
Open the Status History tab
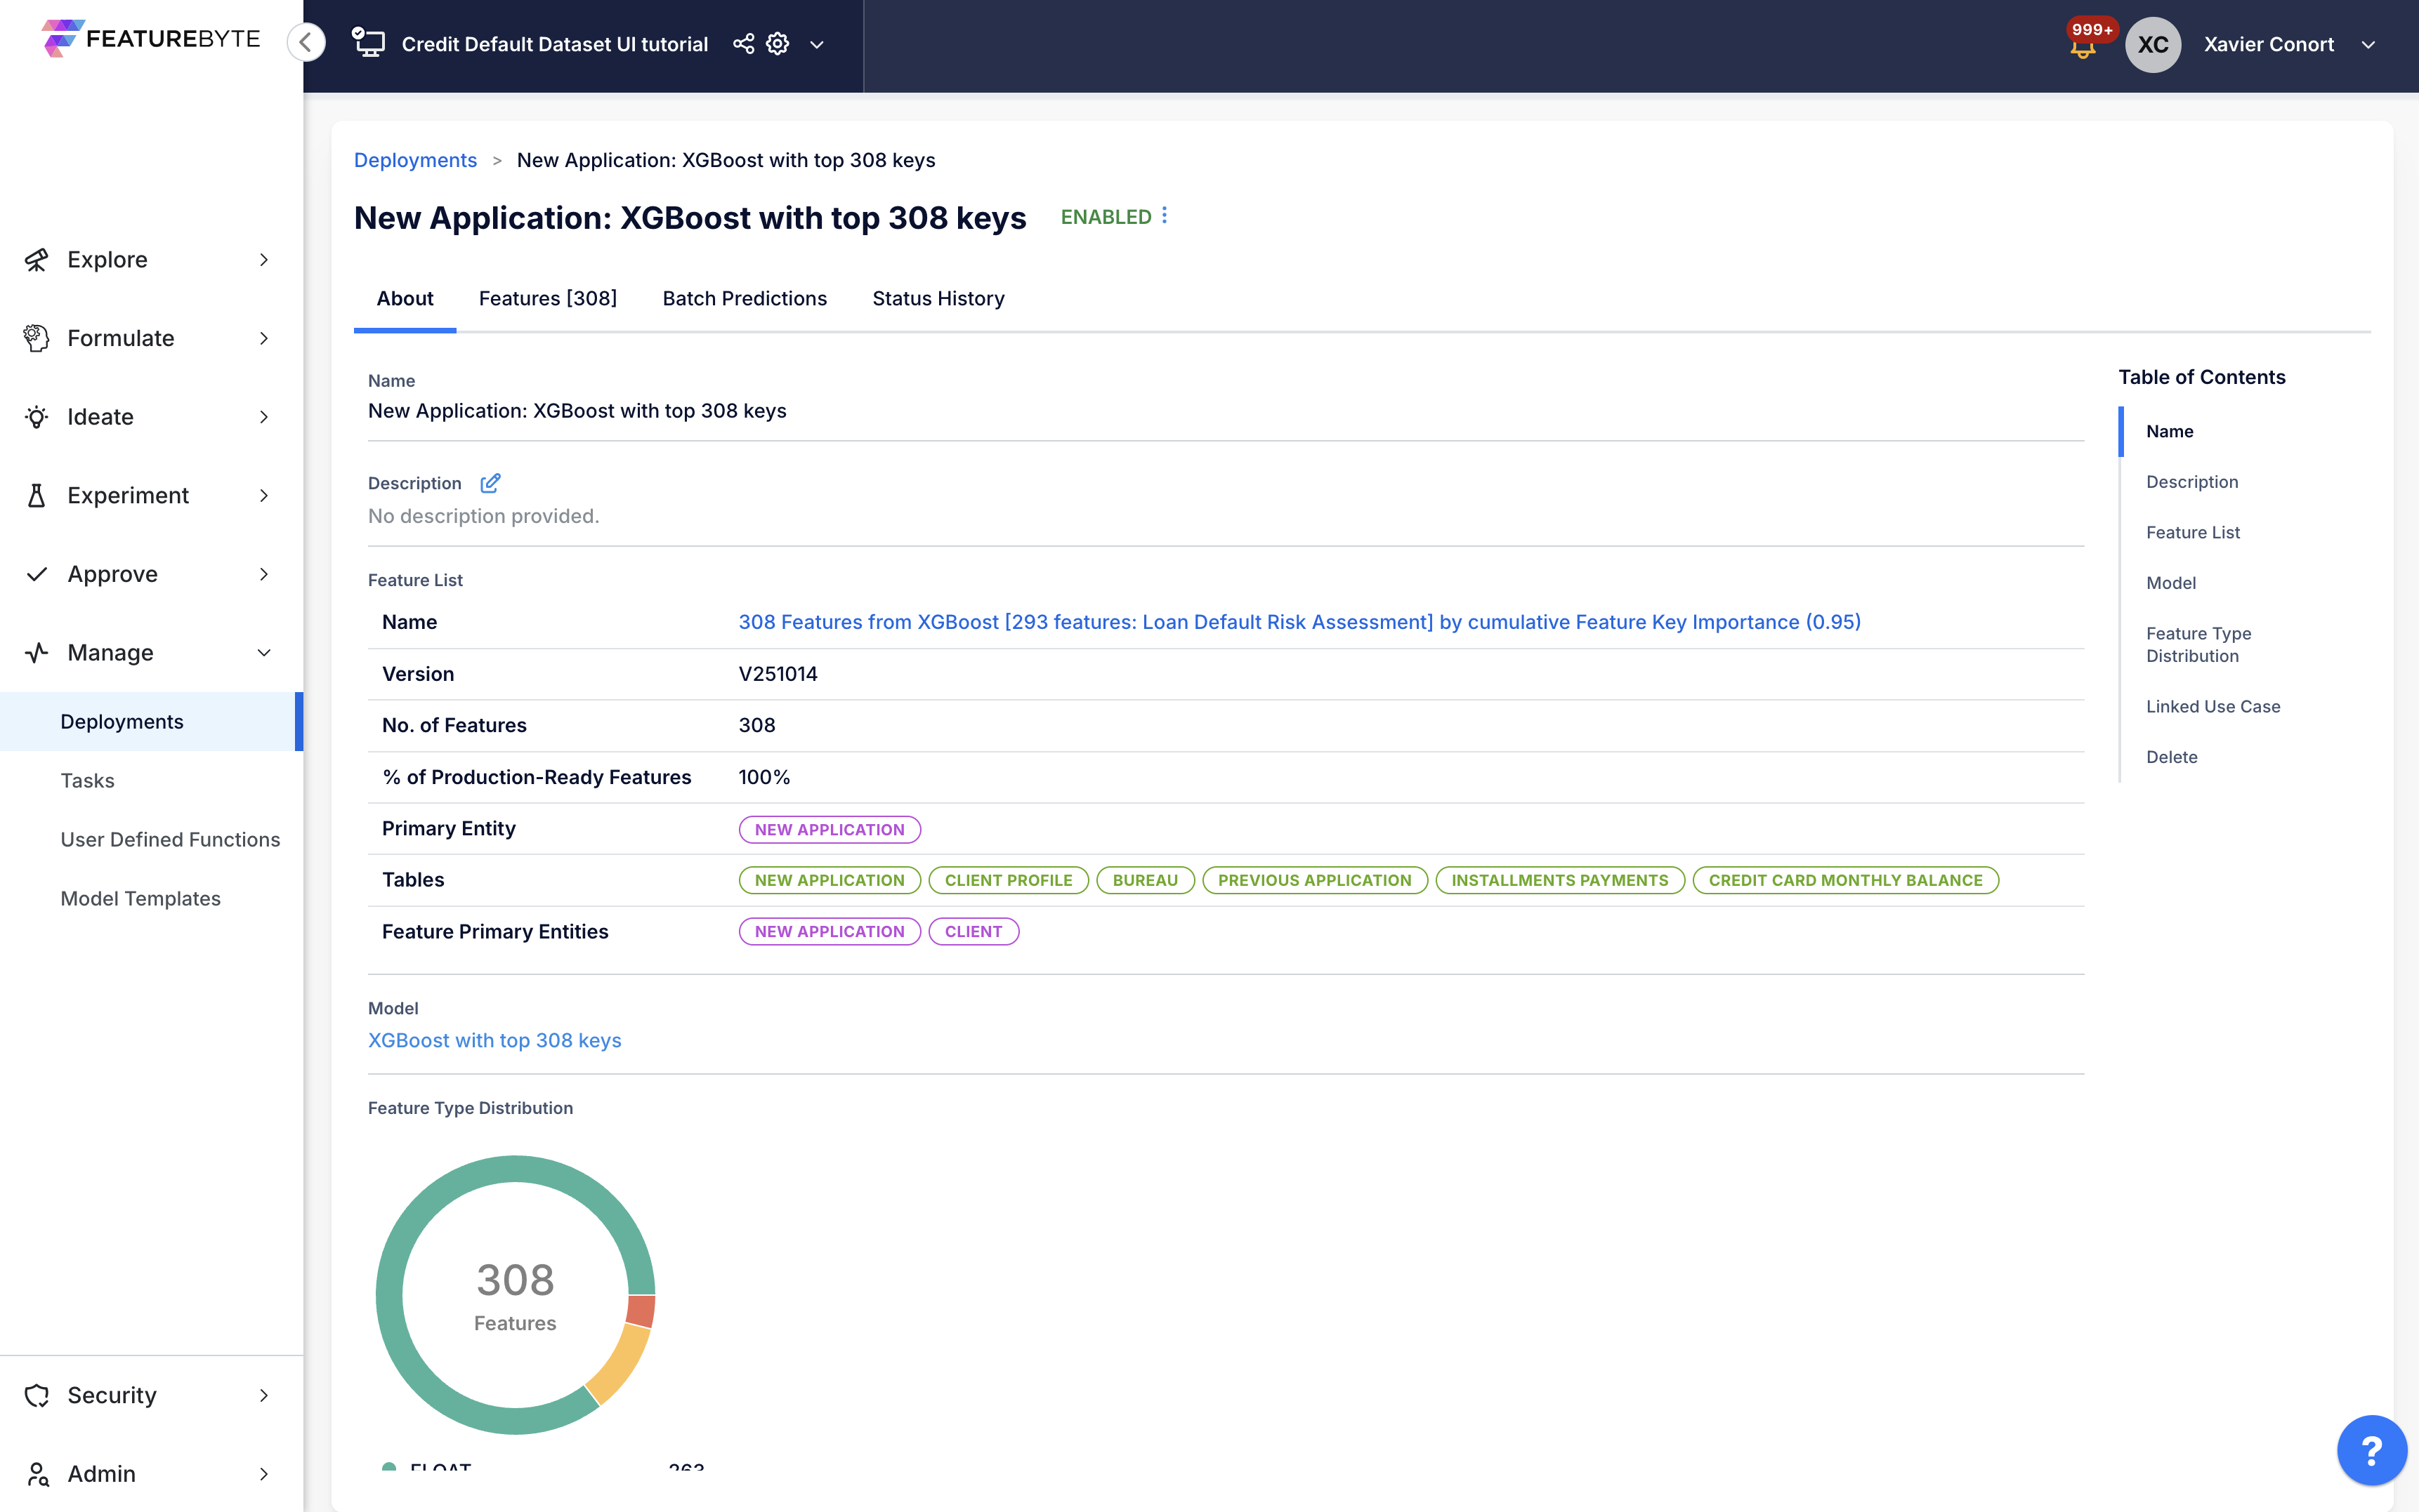[x=936, y=298]
